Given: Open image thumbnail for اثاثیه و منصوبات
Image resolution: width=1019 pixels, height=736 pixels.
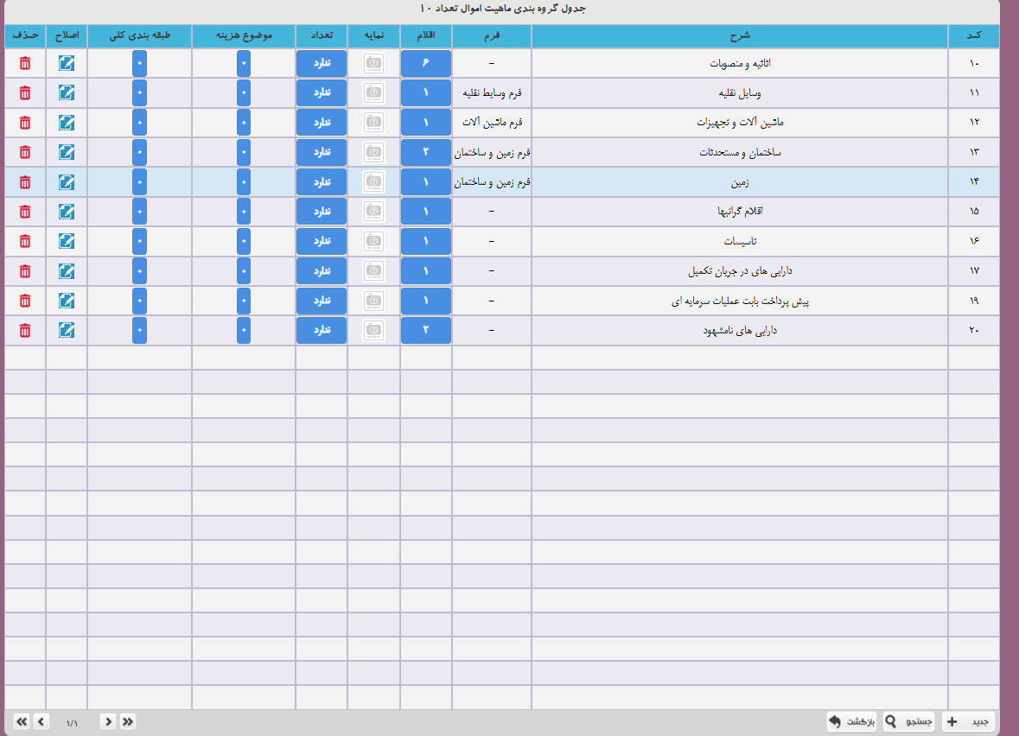Looking at the screenshot, I should (373, 63).
